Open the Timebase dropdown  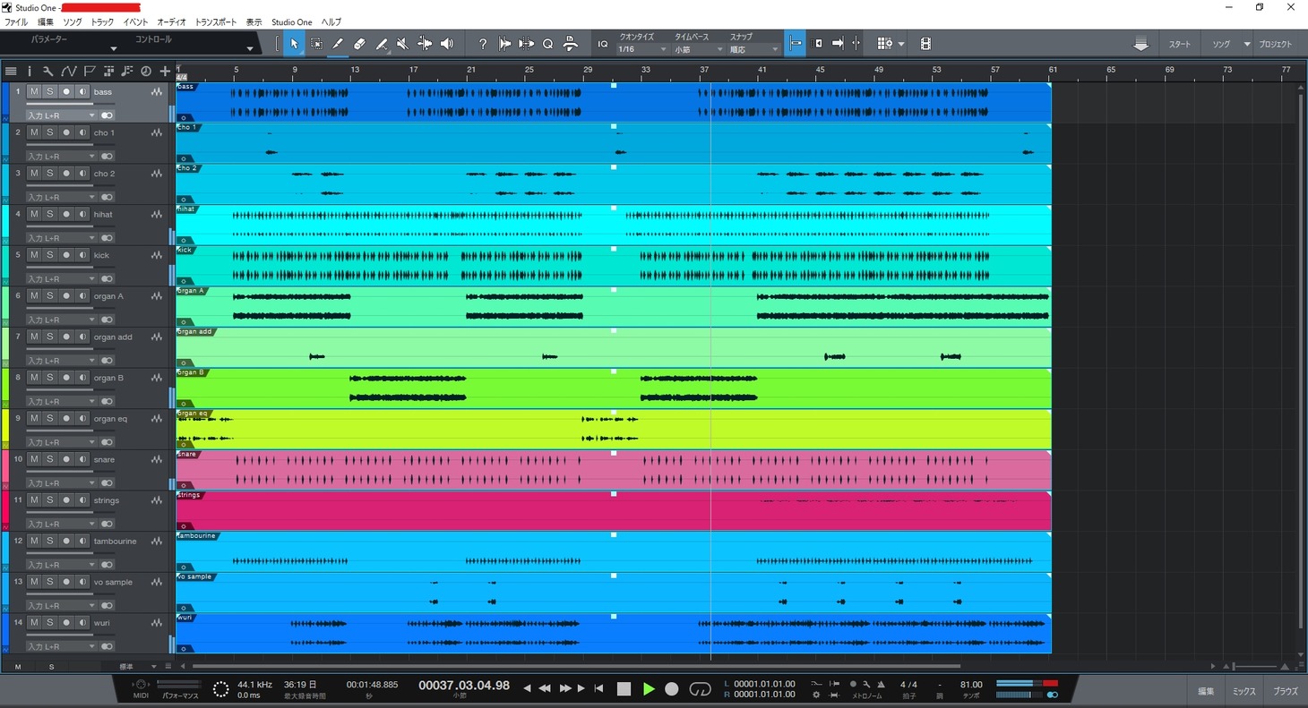point(698,50)
